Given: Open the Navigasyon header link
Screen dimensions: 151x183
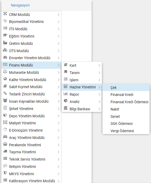Looking at the screenshot, I should click(x=20, y=5).
